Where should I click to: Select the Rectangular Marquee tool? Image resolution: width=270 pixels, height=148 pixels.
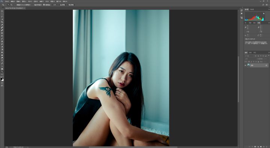click(x=2, y=14)
